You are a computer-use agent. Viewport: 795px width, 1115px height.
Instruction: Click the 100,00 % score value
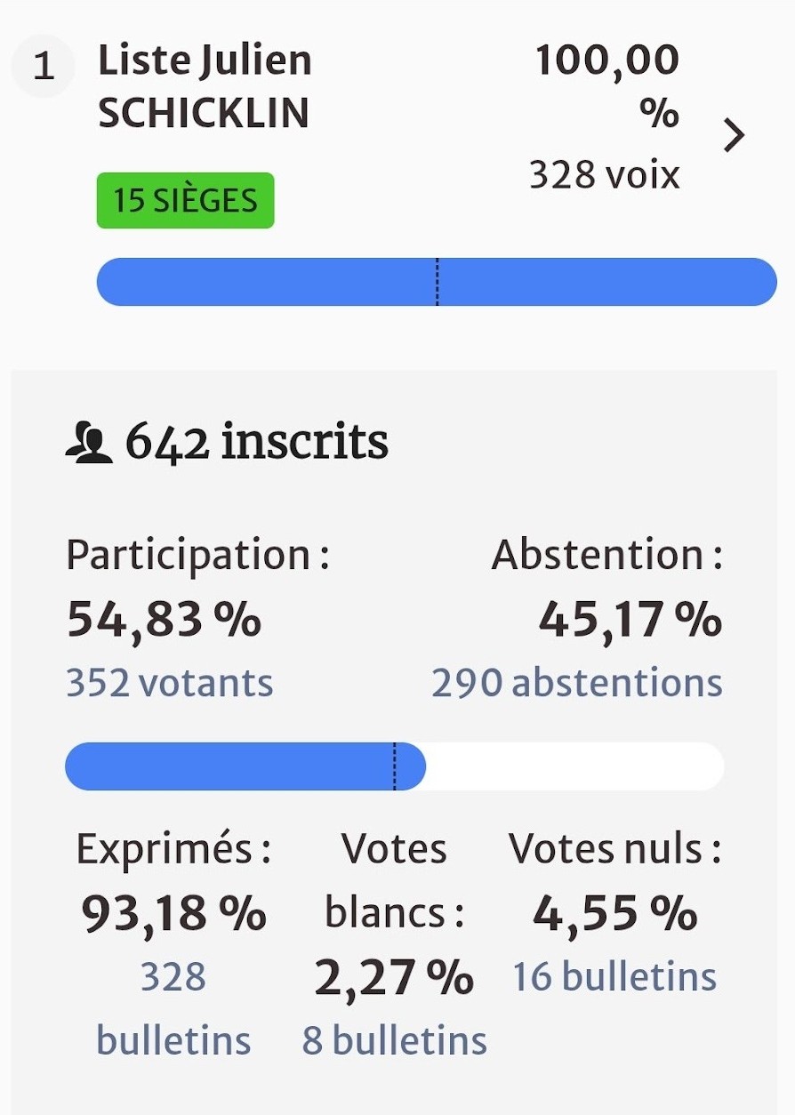pyautogui.click(x=608, y=87)
